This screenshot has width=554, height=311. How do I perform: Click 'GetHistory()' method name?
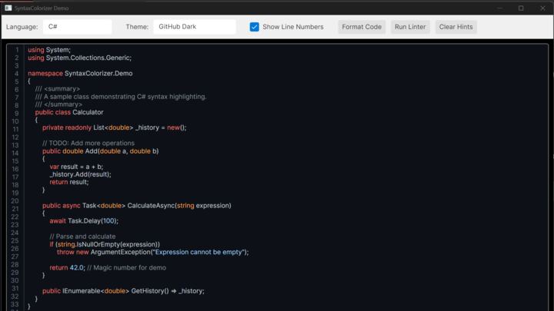click(150, 291)
